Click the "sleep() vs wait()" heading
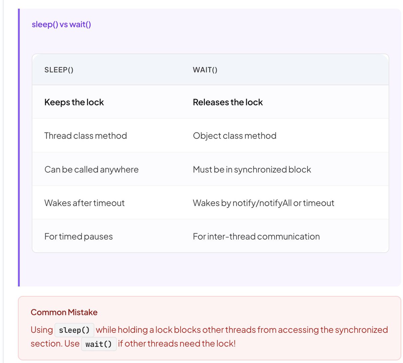 click(x=61, y=24)
